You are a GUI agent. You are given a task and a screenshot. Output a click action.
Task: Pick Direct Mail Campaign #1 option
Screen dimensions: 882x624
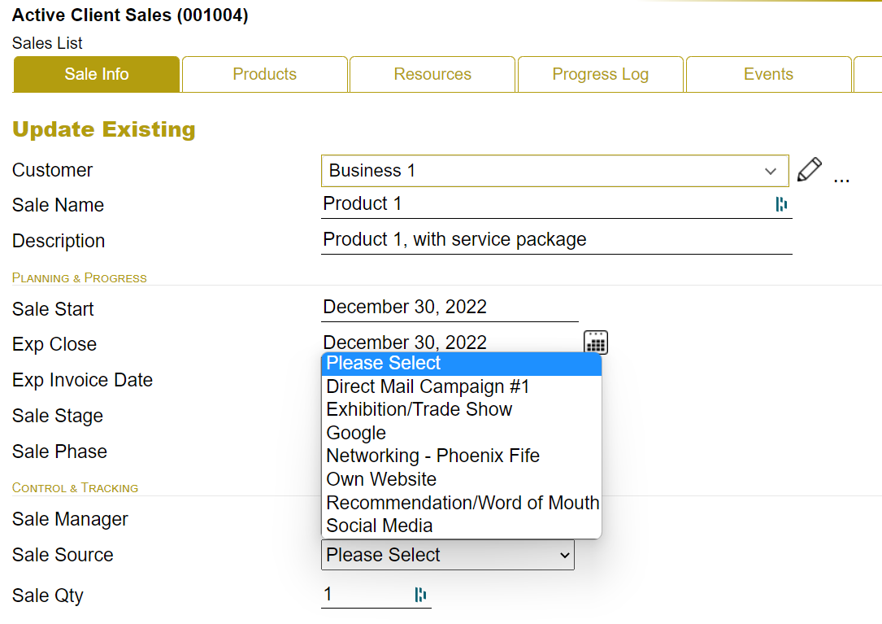(x=428, y=386)
